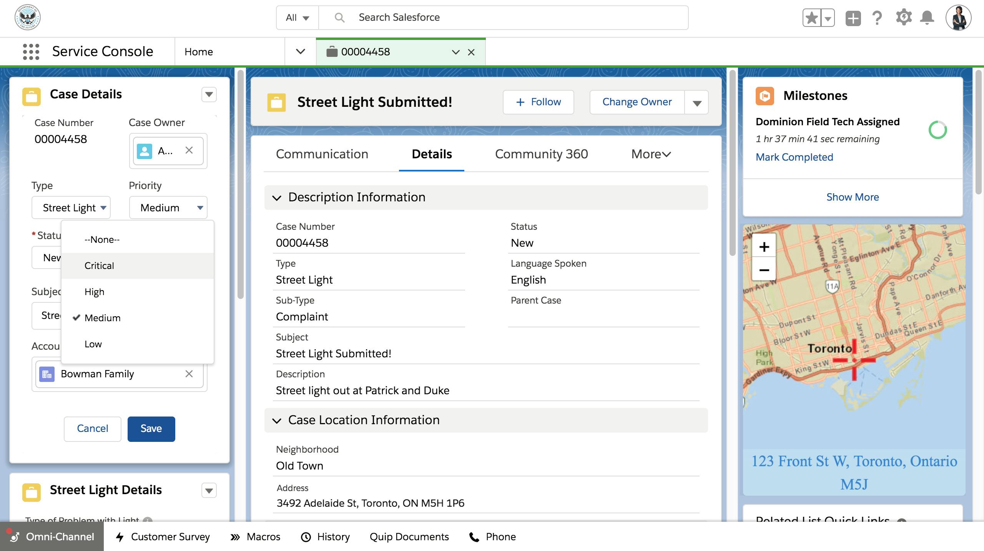The image size is (984, 551).
Task: Zoom in on the map
Action: coord(764,247)
